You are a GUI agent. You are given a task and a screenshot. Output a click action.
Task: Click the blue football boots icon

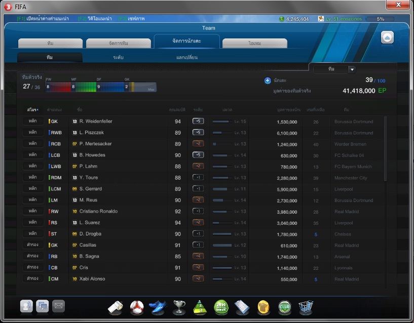(158, 307)
